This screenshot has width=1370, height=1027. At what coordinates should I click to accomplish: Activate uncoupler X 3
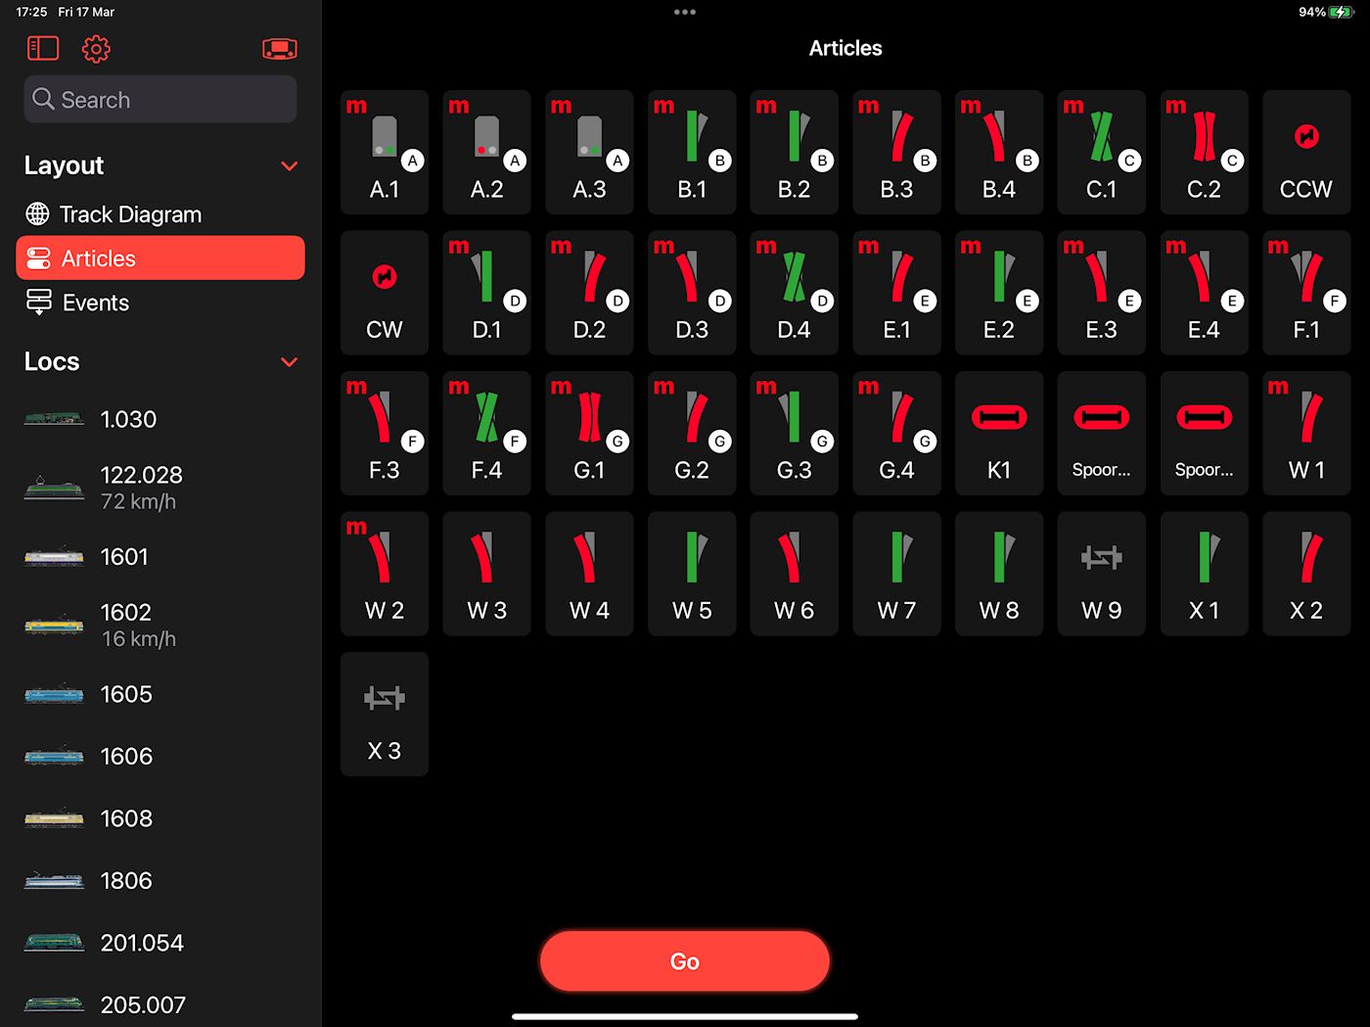pos(385,714)
